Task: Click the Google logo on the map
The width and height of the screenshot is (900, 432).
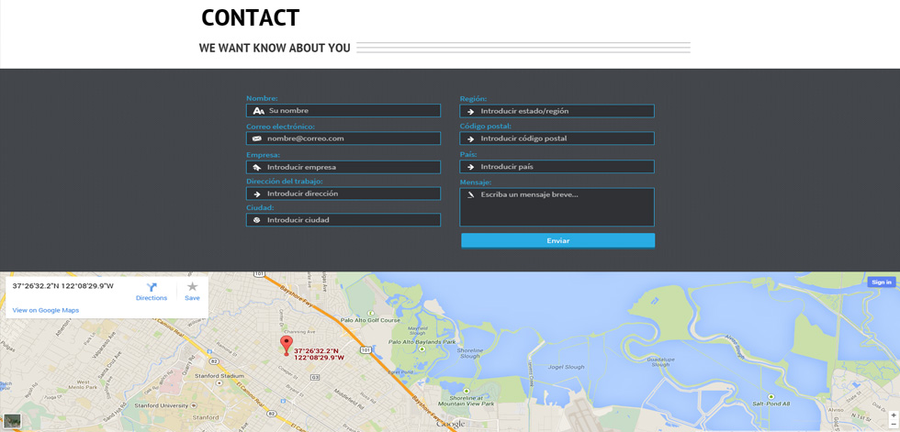Action: pyautogui.click(x=450, y=424)
